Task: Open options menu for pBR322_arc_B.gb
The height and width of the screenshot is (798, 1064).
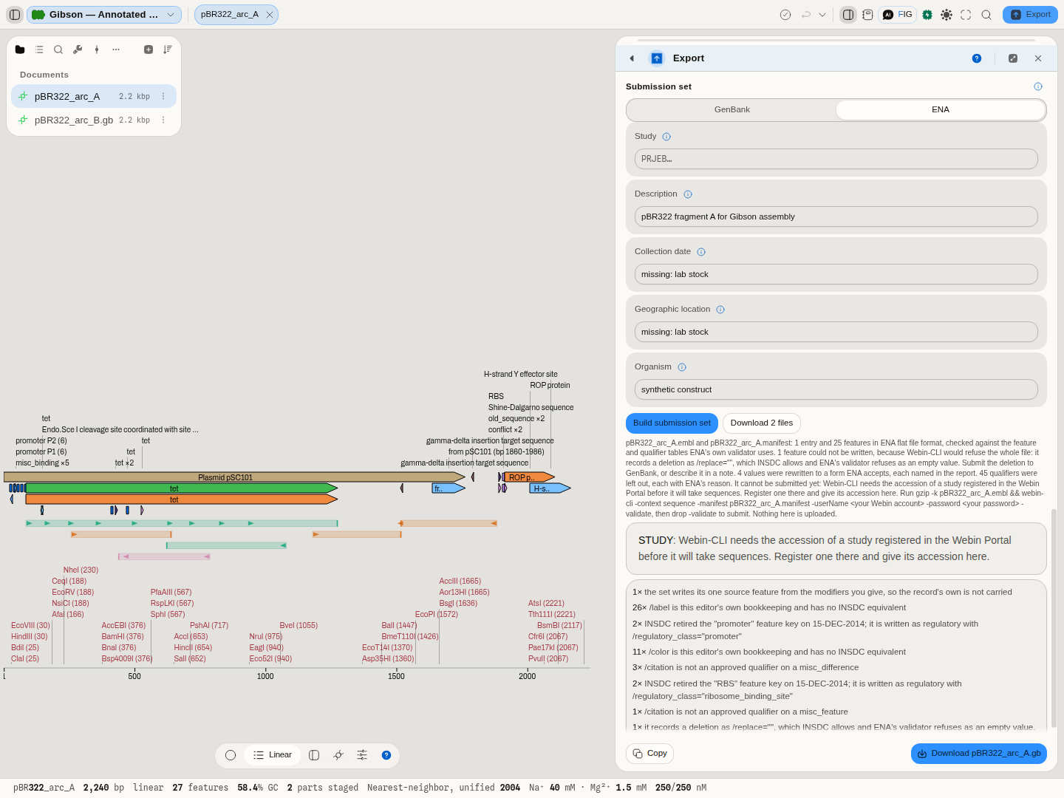Action: [163, 120]
